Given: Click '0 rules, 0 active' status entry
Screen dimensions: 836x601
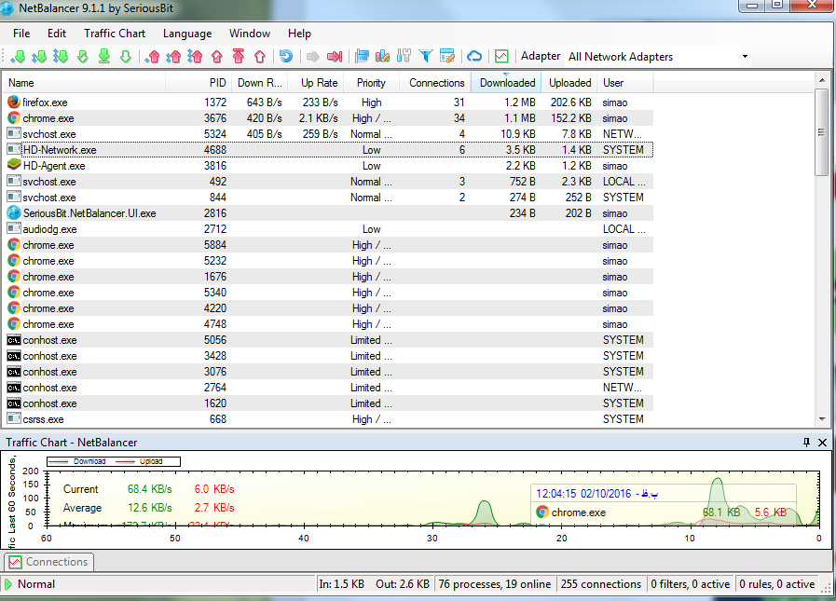Looking at the screenshot, I should [777, 584].
